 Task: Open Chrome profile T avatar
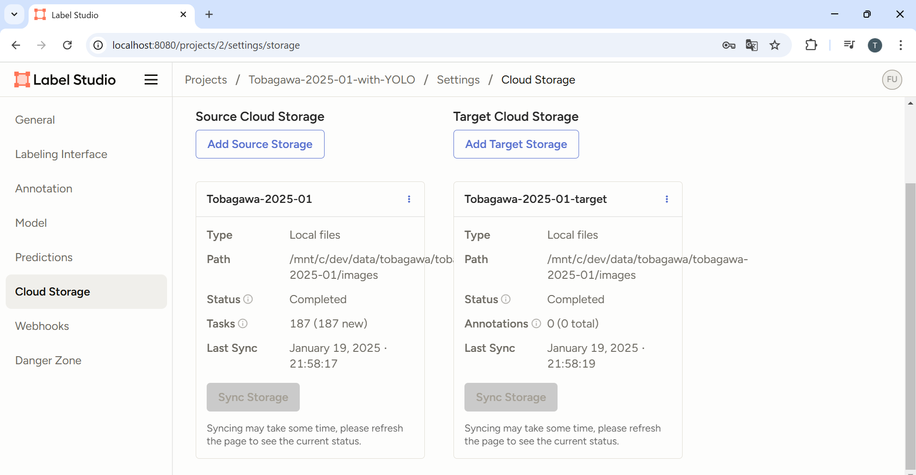874,45
